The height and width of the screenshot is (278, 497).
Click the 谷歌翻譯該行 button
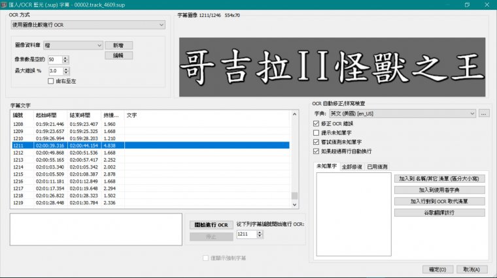tap(439, 213)
